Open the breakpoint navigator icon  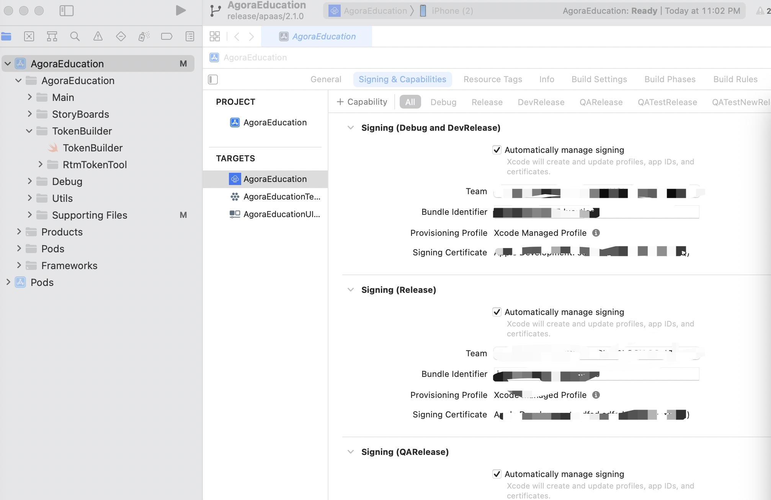(167, 36)
